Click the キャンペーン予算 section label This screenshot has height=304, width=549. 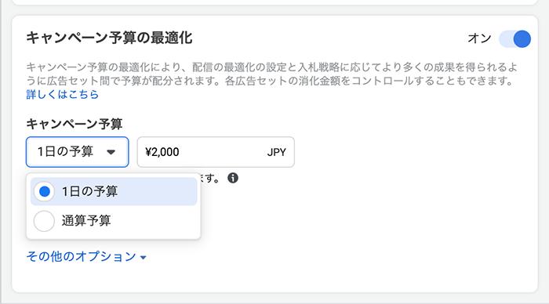point(75,124)
